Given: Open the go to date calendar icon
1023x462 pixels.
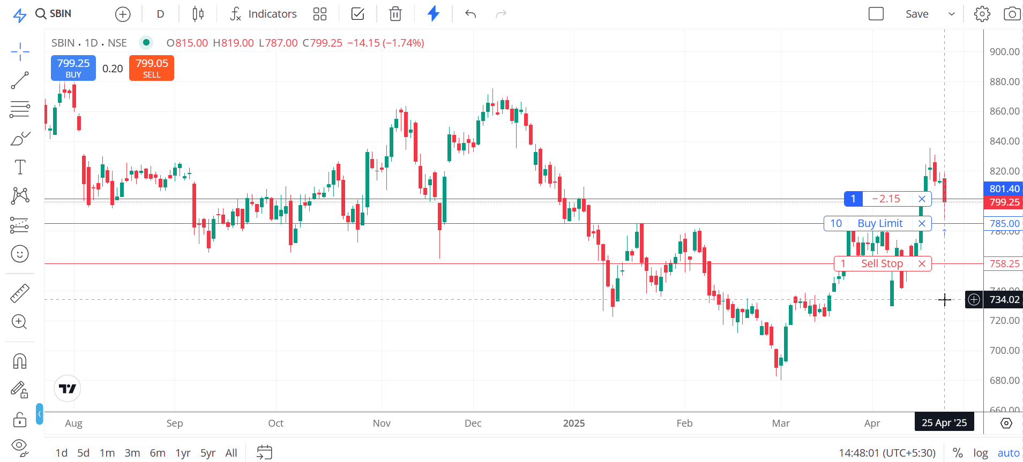Looking at the screenshot, I should [x=264, y=452].
